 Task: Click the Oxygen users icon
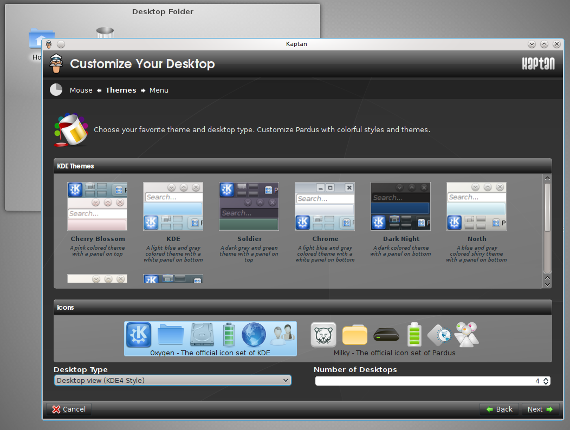tap(282, 335)
